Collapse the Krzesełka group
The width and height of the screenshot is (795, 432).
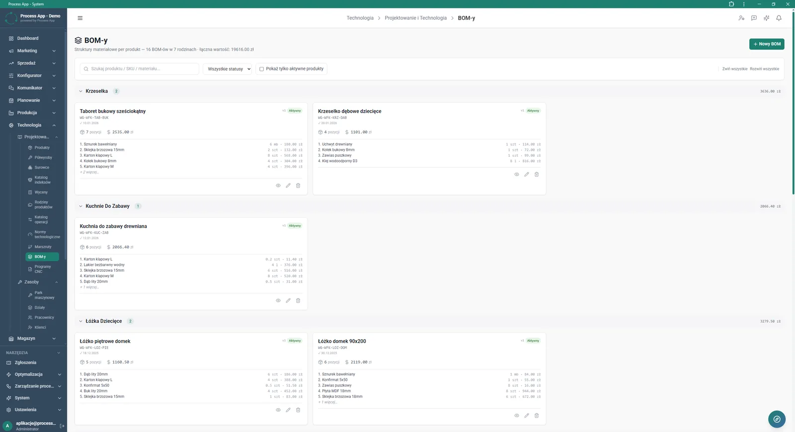[80, 91]
